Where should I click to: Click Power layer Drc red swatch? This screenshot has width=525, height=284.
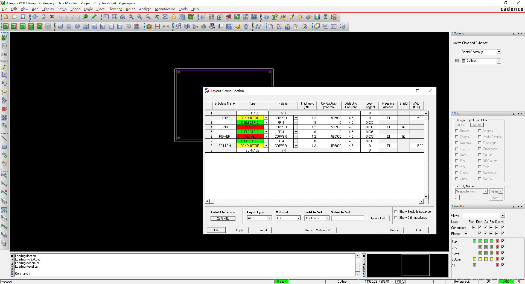click(x=497, y=253)
